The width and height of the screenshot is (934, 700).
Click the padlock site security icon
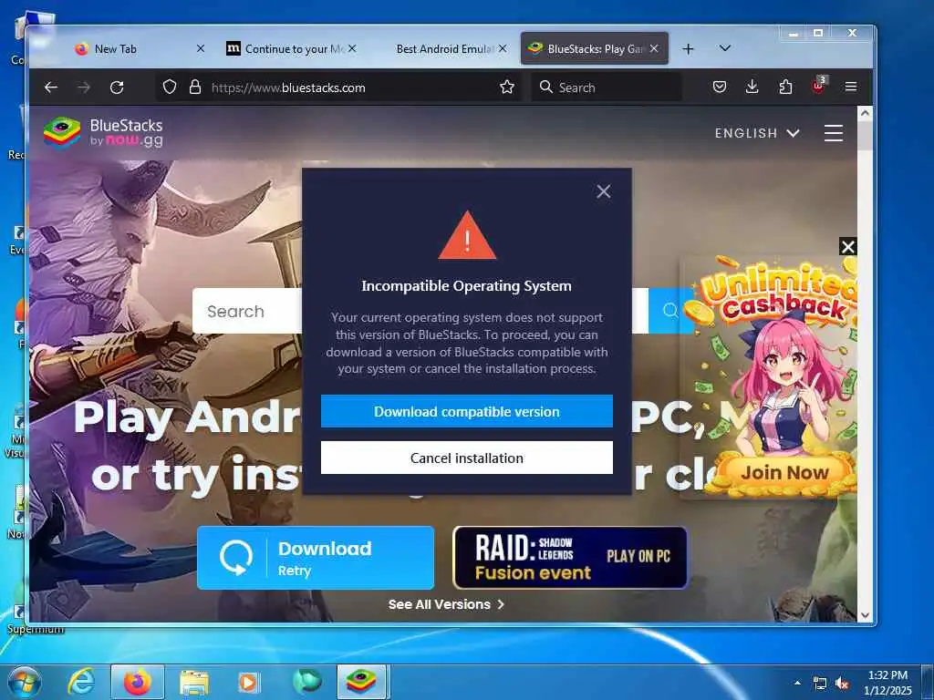[x=195, y=87]
